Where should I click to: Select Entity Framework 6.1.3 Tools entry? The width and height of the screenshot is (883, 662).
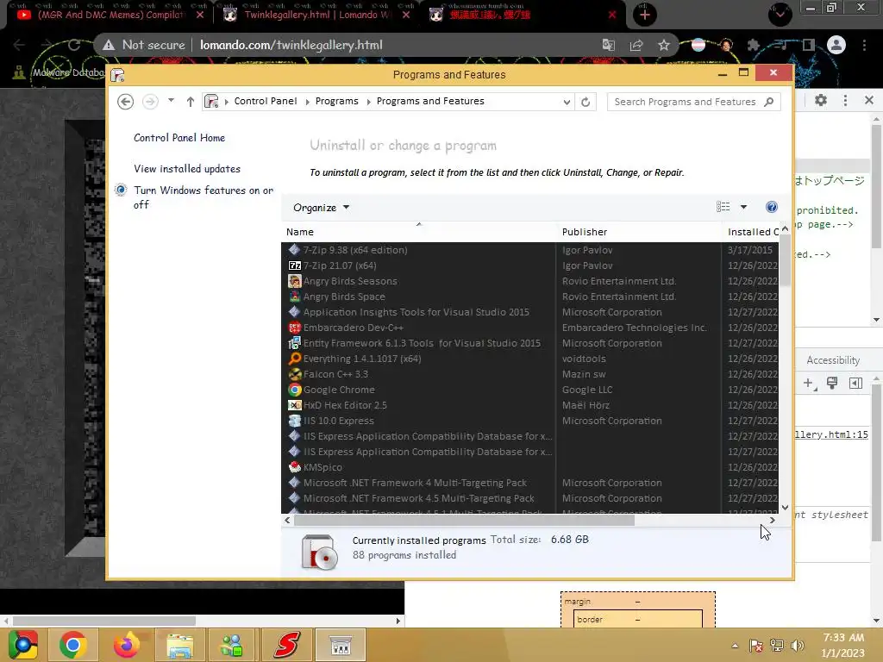pyautogui.click(x=529, y=343)
